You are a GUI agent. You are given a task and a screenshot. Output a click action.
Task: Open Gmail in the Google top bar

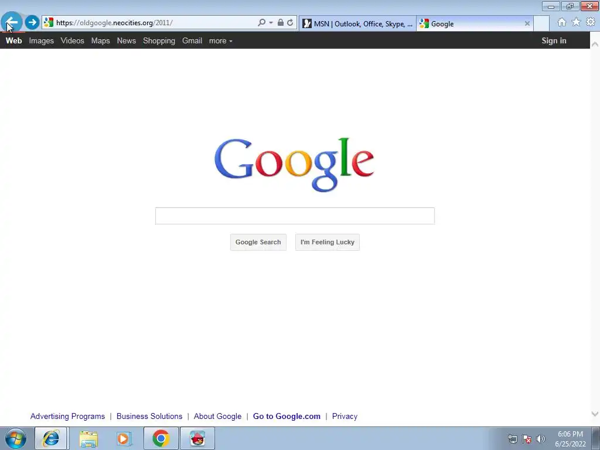(x=192, y=40)
